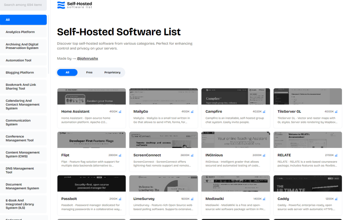Click the Self-Hosted wave logo icon

click(x=61, y=5)
